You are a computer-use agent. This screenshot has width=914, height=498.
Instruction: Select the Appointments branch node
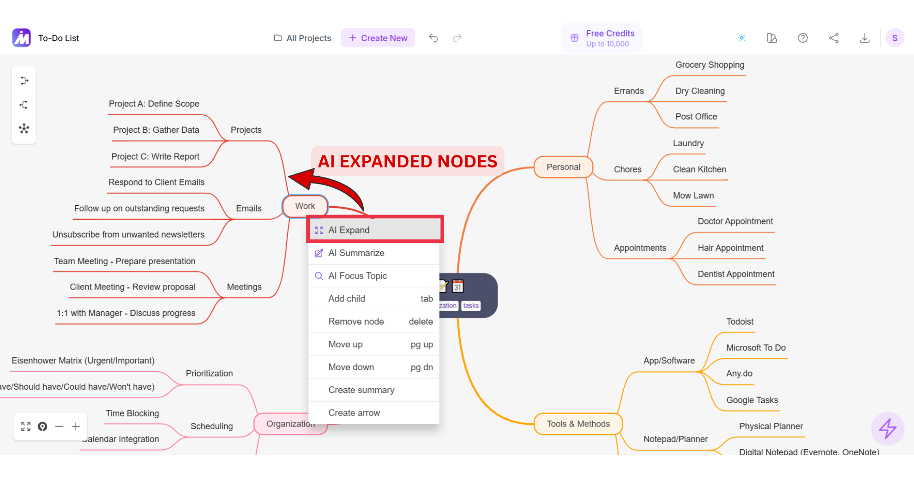pyautogui.click(x=640, y=248)
